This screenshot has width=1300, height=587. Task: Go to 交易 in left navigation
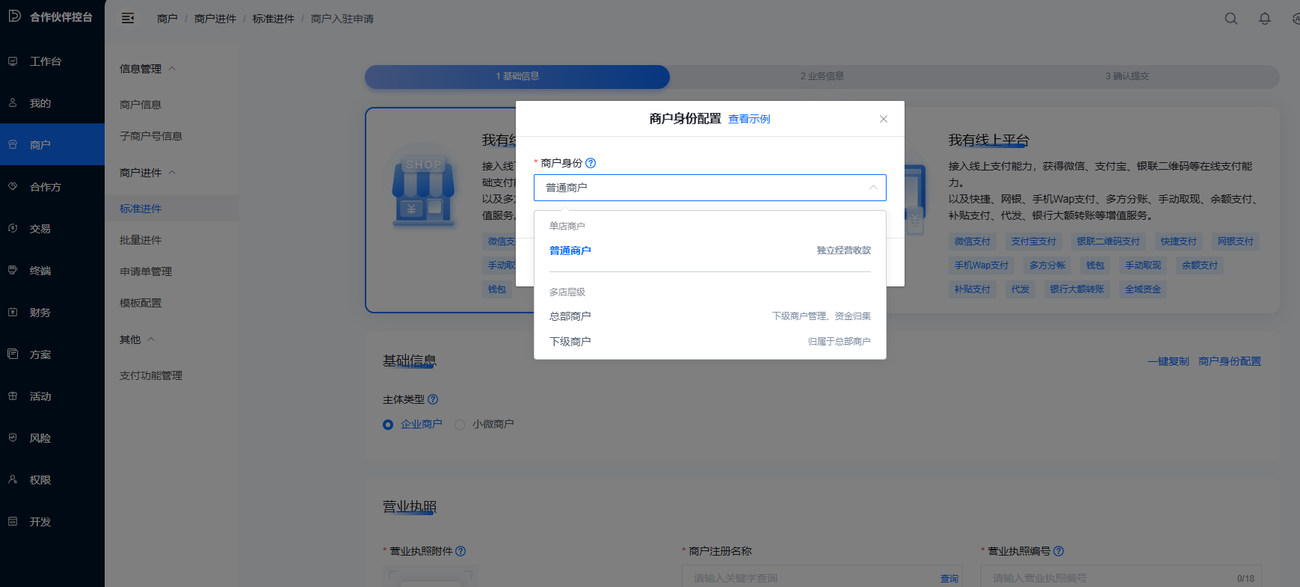(40, 229)
